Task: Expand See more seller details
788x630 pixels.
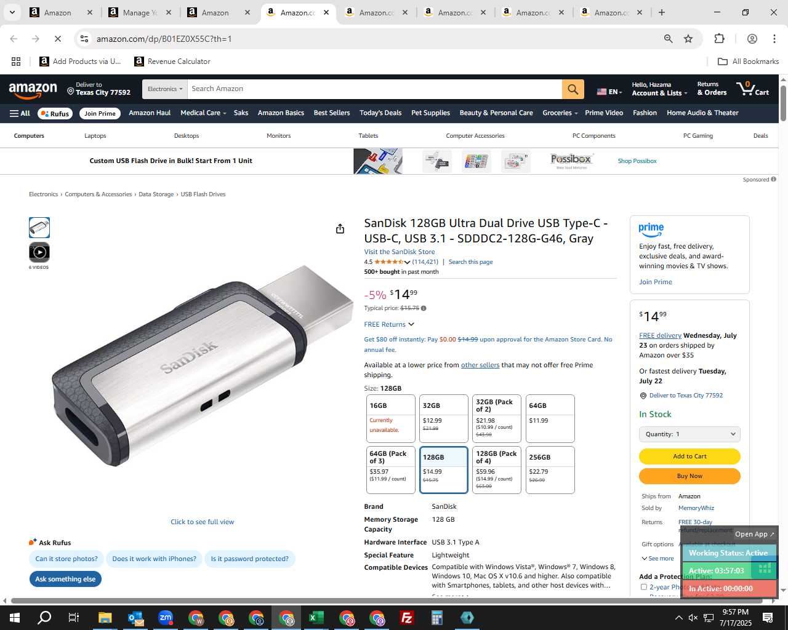Action: coord(657,559)
